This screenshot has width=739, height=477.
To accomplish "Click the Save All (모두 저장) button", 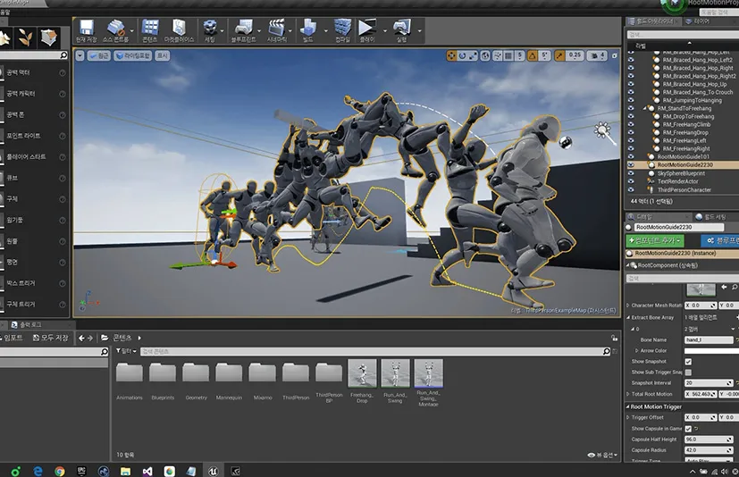I will [50, 338].
